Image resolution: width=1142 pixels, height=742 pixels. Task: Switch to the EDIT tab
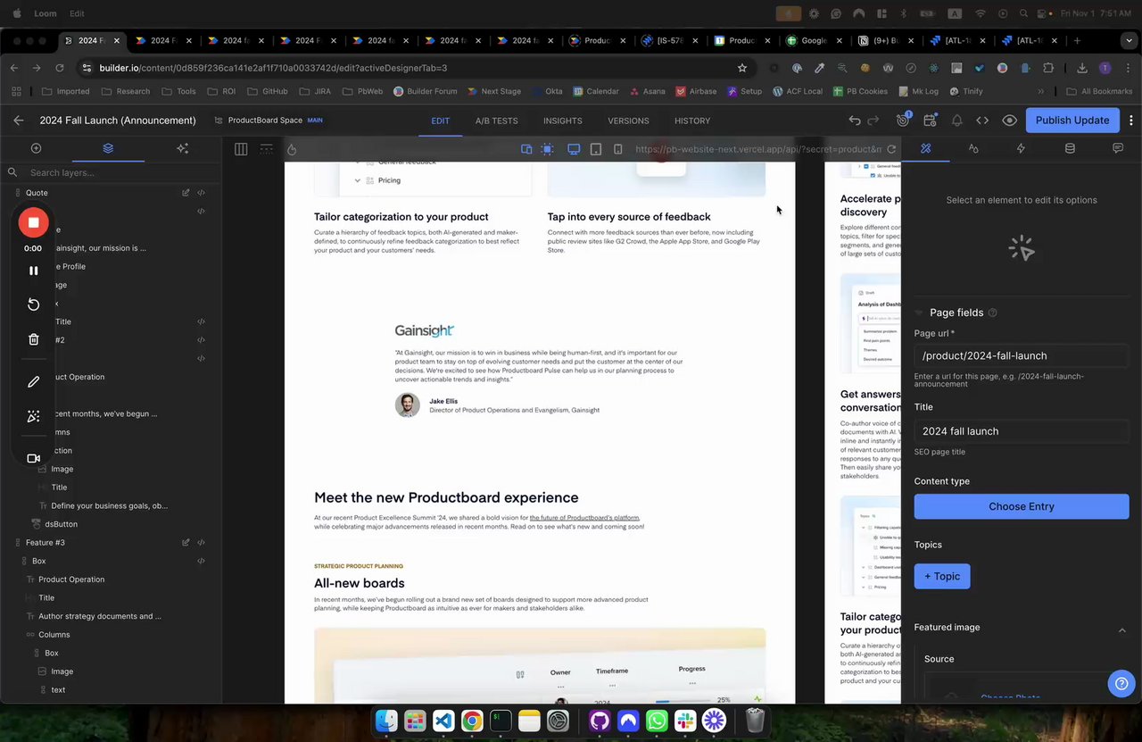click(x=441, y=121)
